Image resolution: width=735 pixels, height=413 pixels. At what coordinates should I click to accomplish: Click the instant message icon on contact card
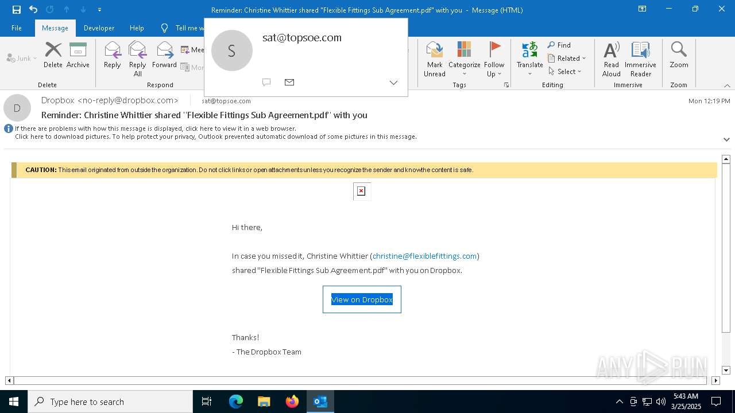pyautogui.click(x=266, y=82)
